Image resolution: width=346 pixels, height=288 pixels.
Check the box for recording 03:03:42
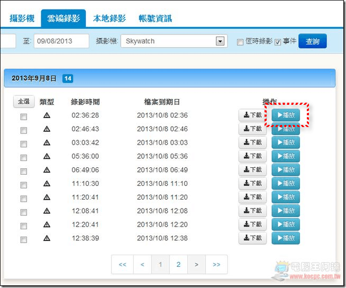(x=24, y=144)
